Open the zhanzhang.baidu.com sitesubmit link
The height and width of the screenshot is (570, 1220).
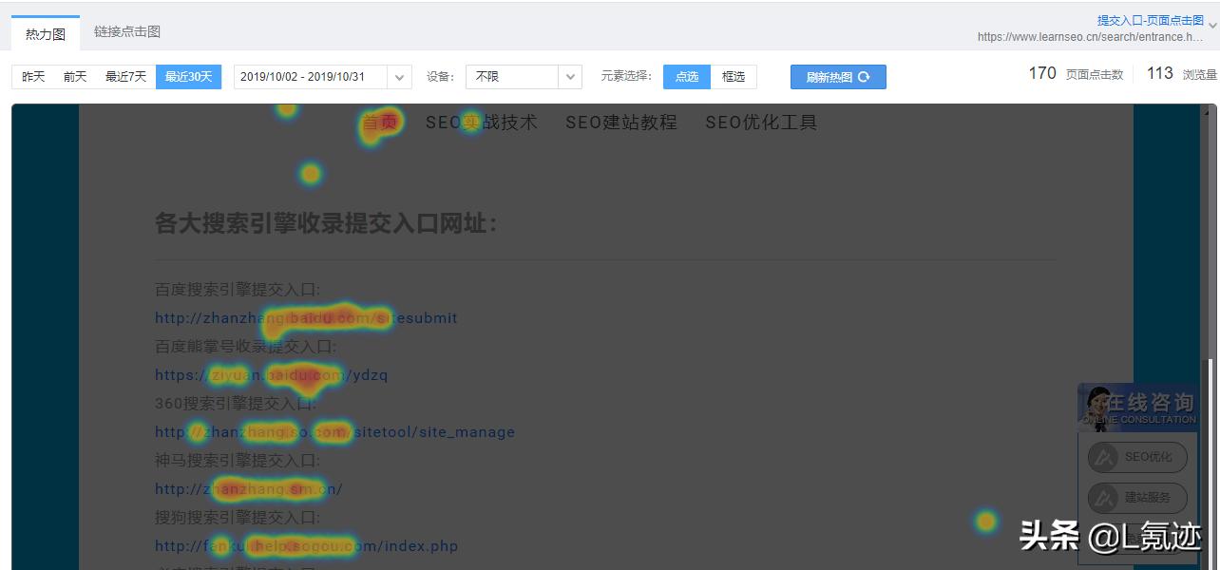point(306,317)
